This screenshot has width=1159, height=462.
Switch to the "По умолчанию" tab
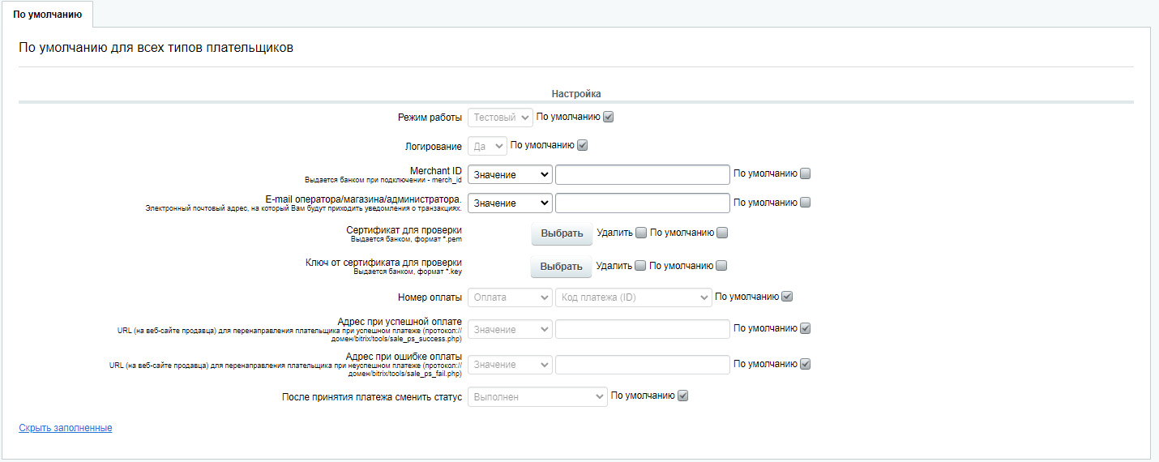47,14
